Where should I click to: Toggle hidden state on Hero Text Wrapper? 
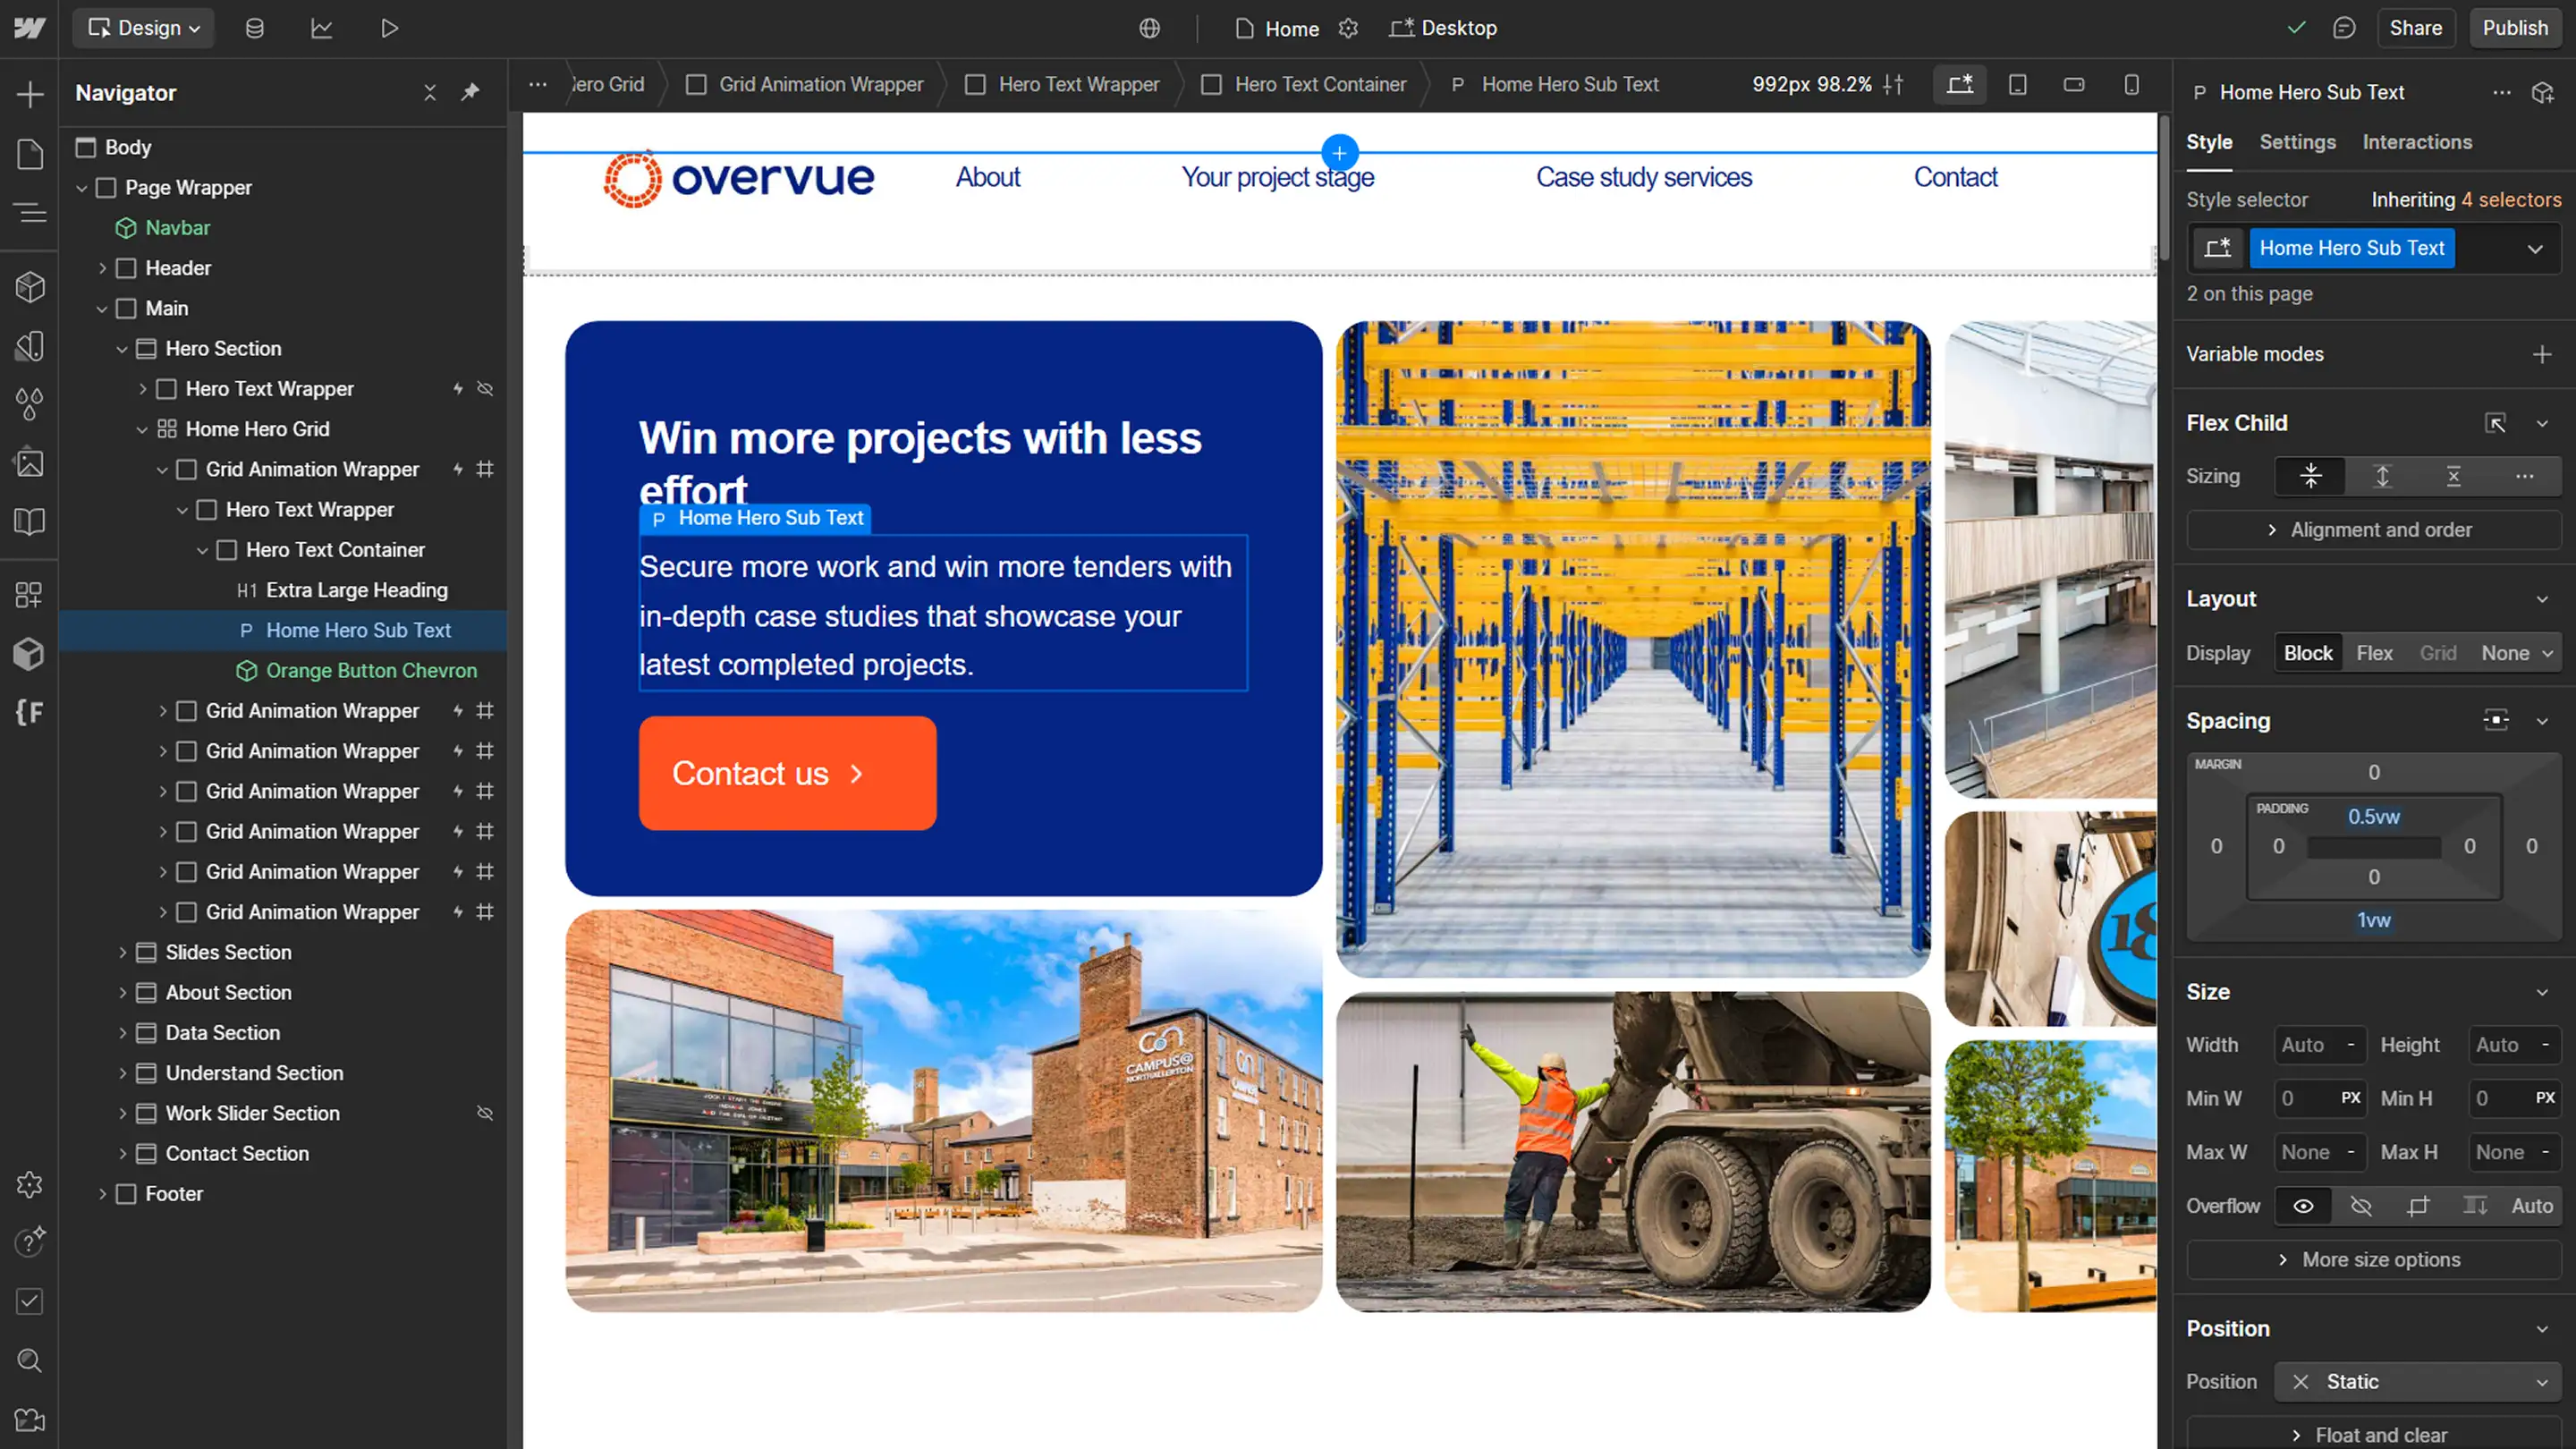[x=485, y=389]
